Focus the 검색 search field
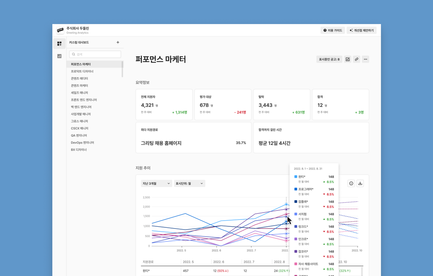This screenshot has height=276, width=433. (x=95, y=54)
